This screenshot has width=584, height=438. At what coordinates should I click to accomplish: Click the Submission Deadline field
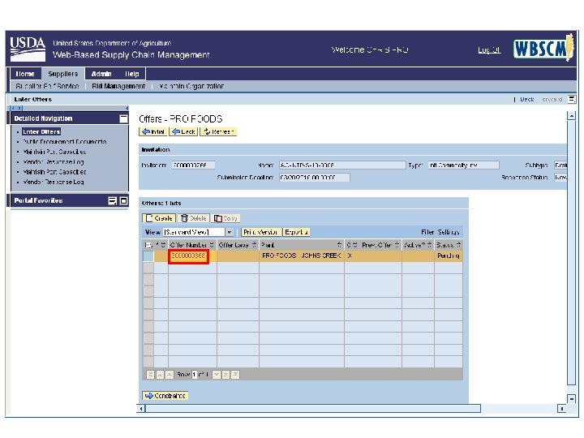315,178
